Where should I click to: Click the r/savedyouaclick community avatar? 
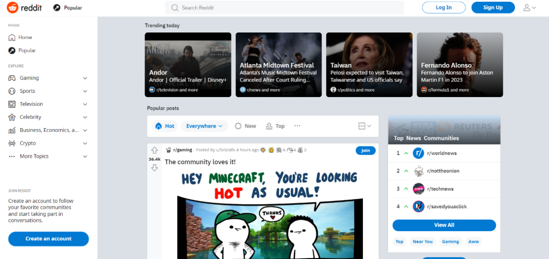click(x=419, y=206)
